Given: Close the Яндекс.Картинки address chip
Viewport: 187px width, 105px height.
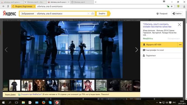Looking at the screenshot, I should (x=34, y=6).
